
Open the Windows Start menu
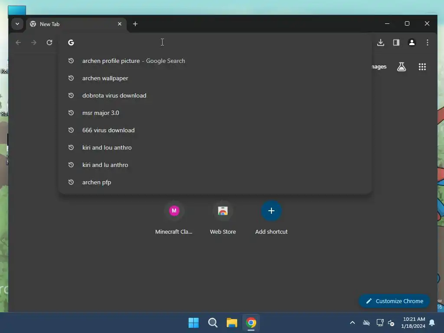click(x=194, y=323)
